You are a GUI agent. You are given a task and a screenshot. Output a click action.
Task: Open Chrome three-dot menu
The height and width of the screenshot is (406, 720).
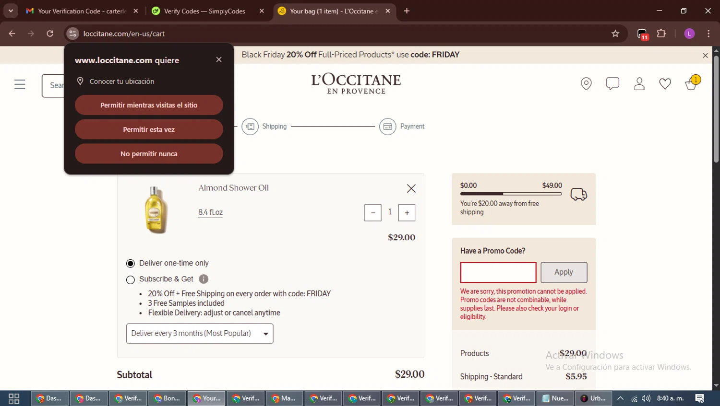point(708,34)
